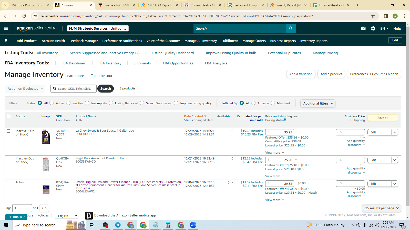
Task: Go back using the browser back arrow
Action: click(6, 16)
